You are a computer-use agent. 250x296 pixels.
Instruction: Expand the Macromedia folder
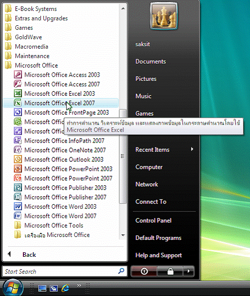coord(26,47)
